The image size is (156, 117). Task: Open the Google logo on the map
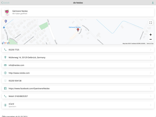[6, 43]
